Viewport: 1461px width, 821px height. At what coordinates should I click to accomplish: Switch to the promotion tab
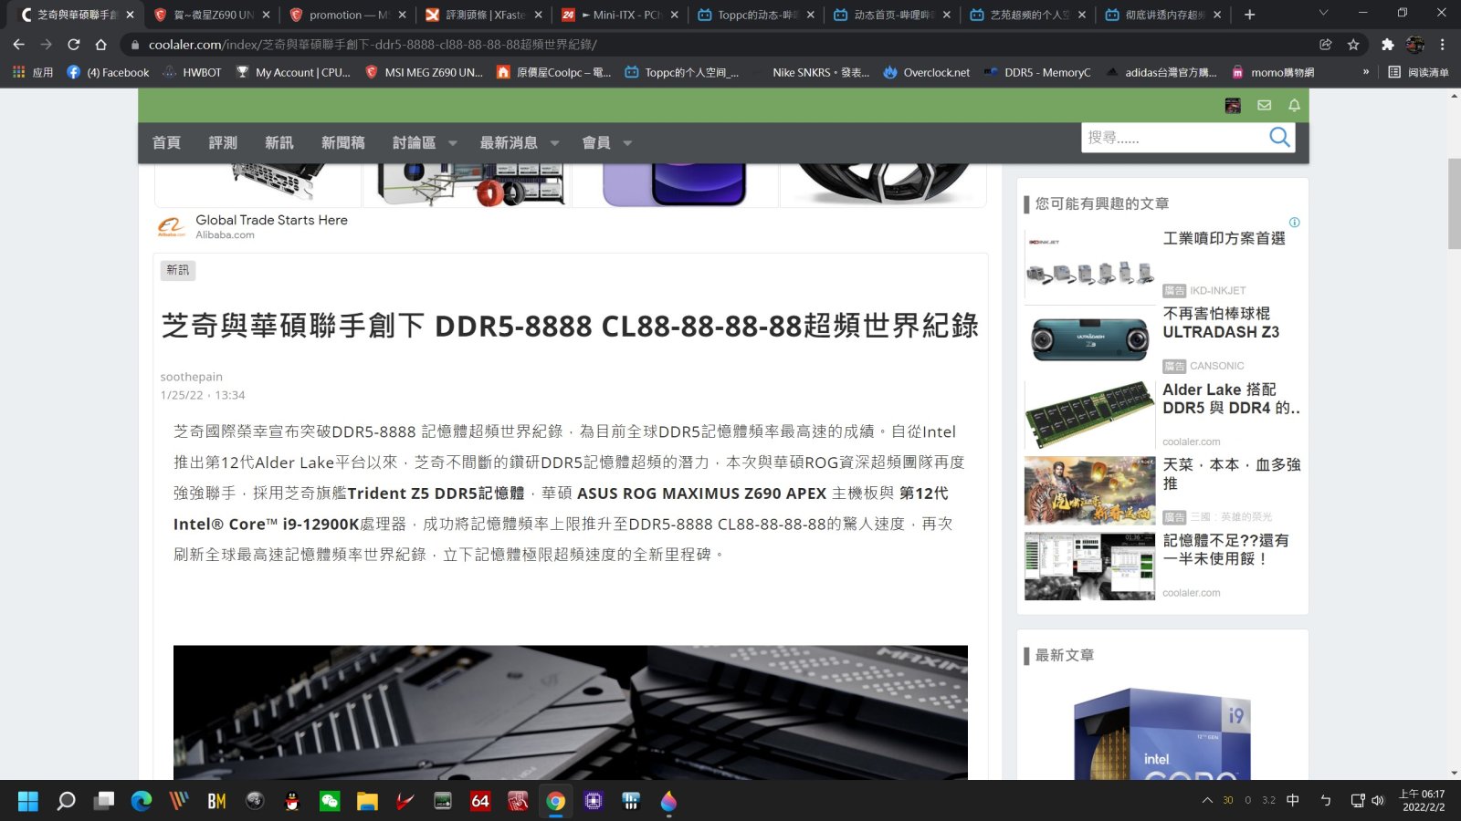point(347,15)
